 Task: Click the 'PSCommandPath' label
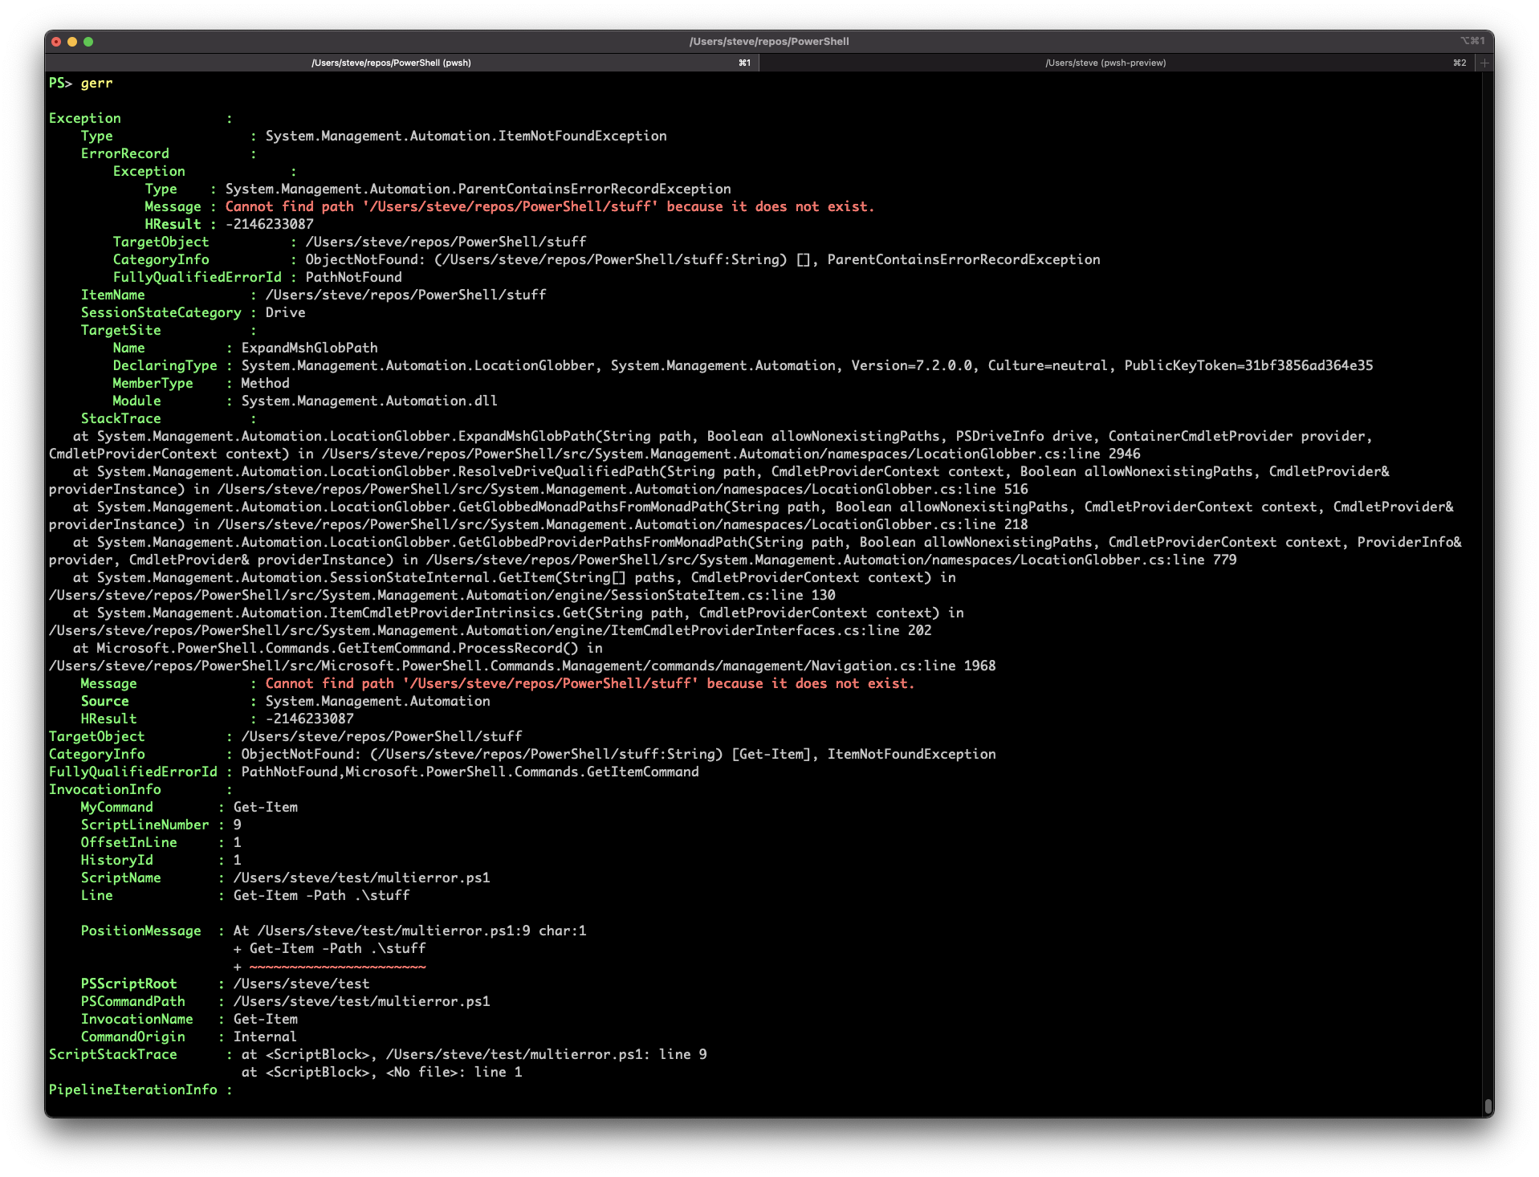click(132, 1001)
